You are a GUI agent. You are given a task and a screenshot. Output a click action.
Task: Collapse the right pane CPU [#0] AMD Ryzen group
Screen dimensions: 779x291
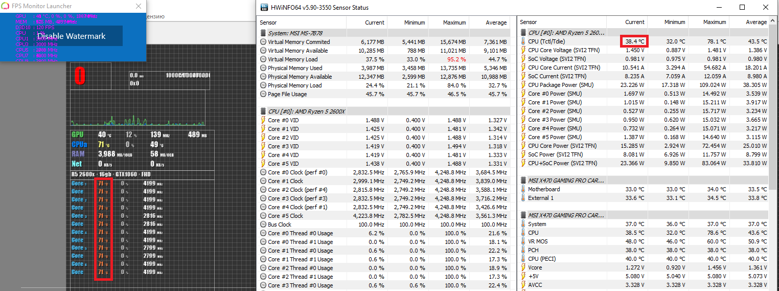[523, 33]
